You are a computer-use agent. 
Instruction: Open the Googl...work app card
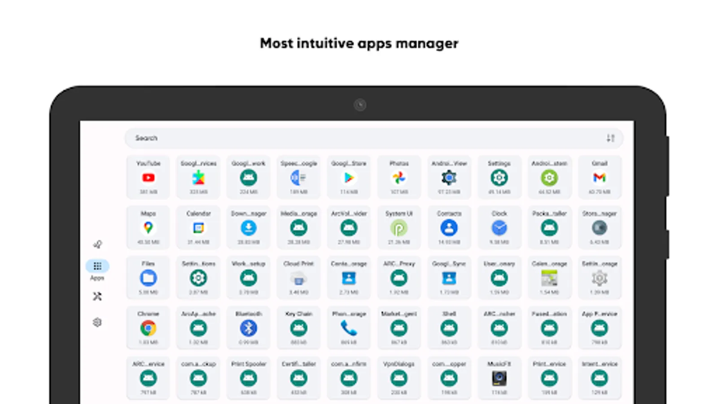tap(249, 177)
